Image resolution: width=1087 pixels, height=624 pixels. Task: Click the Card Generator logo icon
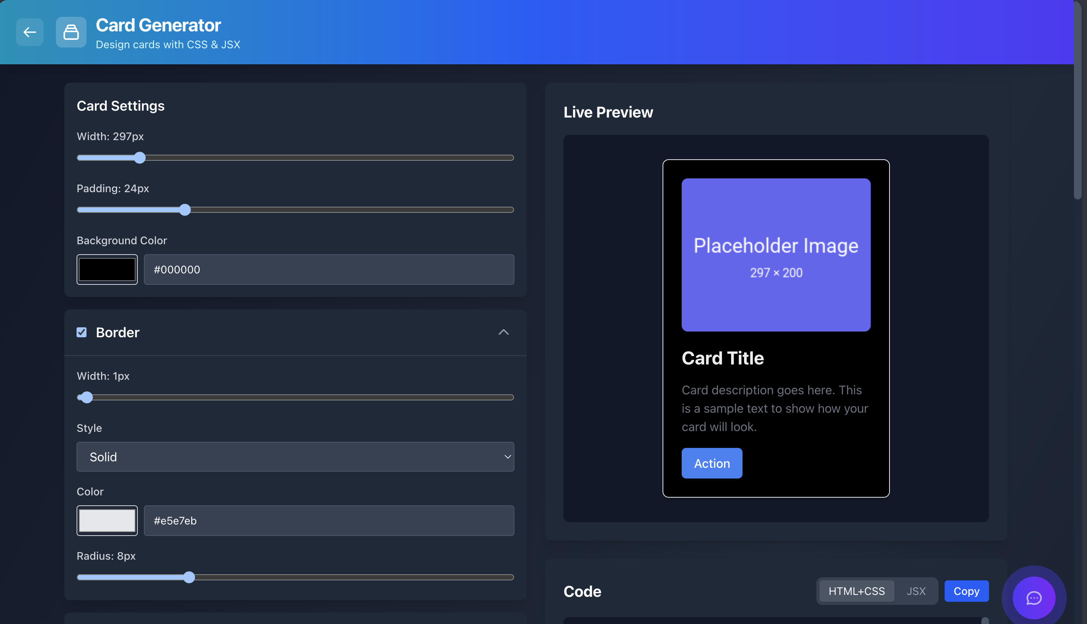pyautogui.click(x=71, y=32)
